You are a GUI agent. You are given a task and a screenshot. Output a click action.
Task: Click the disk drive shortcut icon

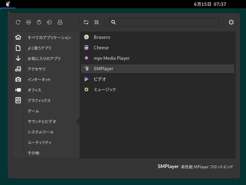coord(18,101)
